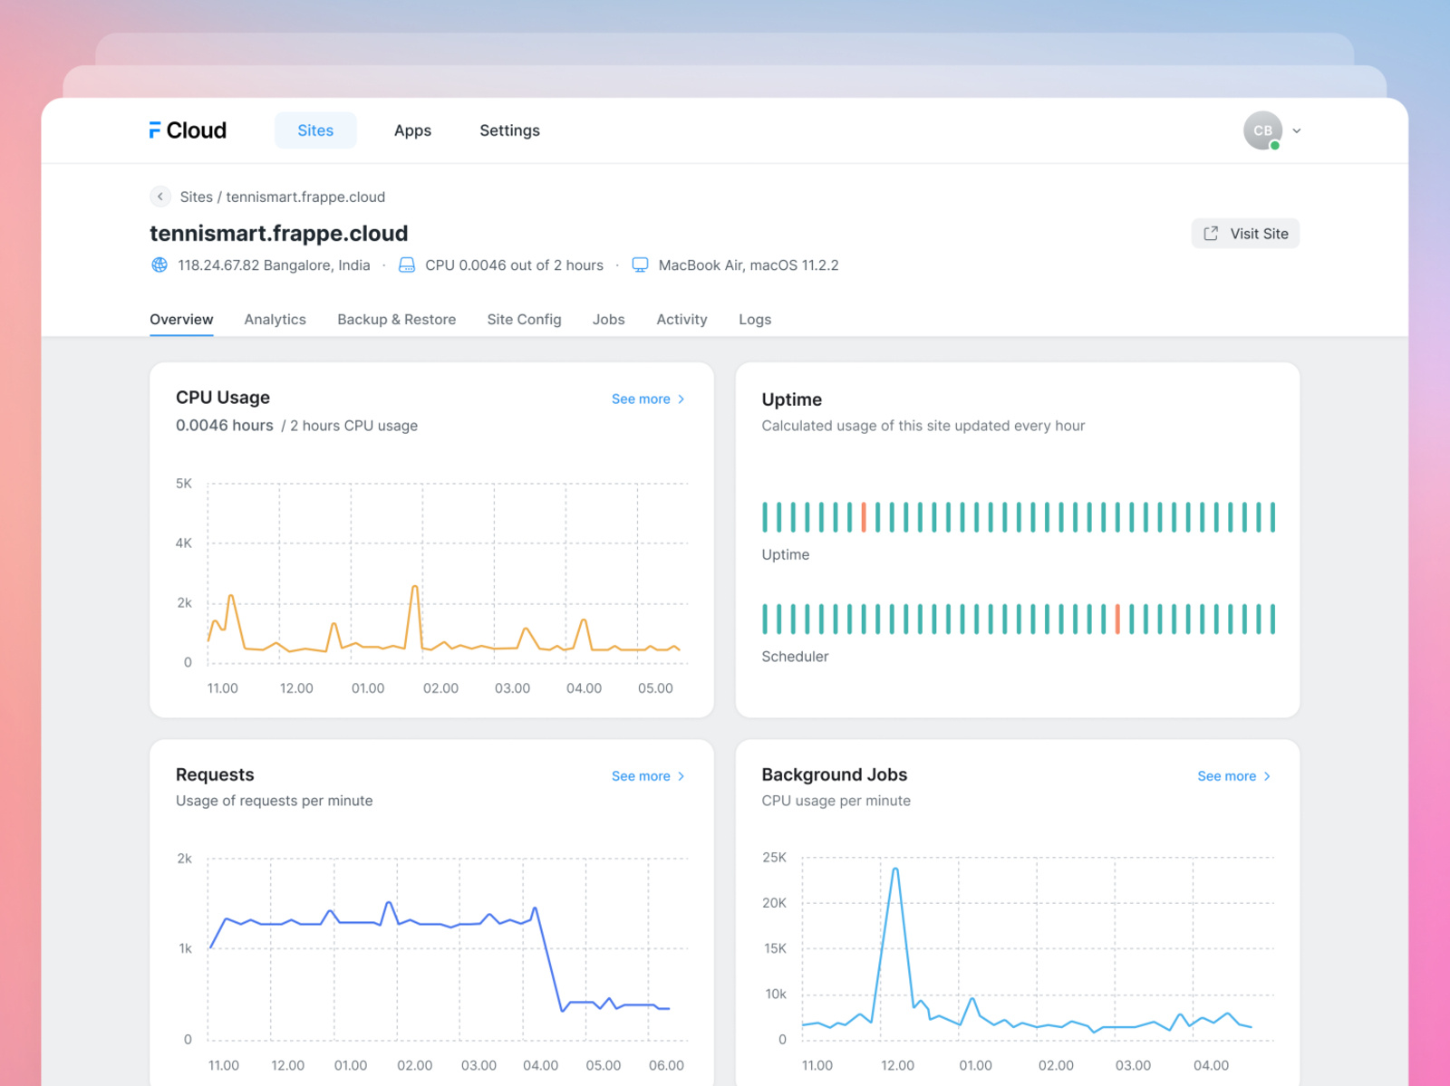This screenshot has height=1086, width=1450.
Task: Click the Background Jobs card heading
Action: pyautogui.click(x=835, y=774)
